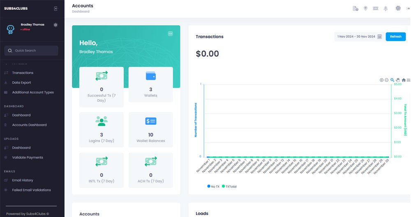
Task: Open the notifications bell icon
Action: click(386, 9)
